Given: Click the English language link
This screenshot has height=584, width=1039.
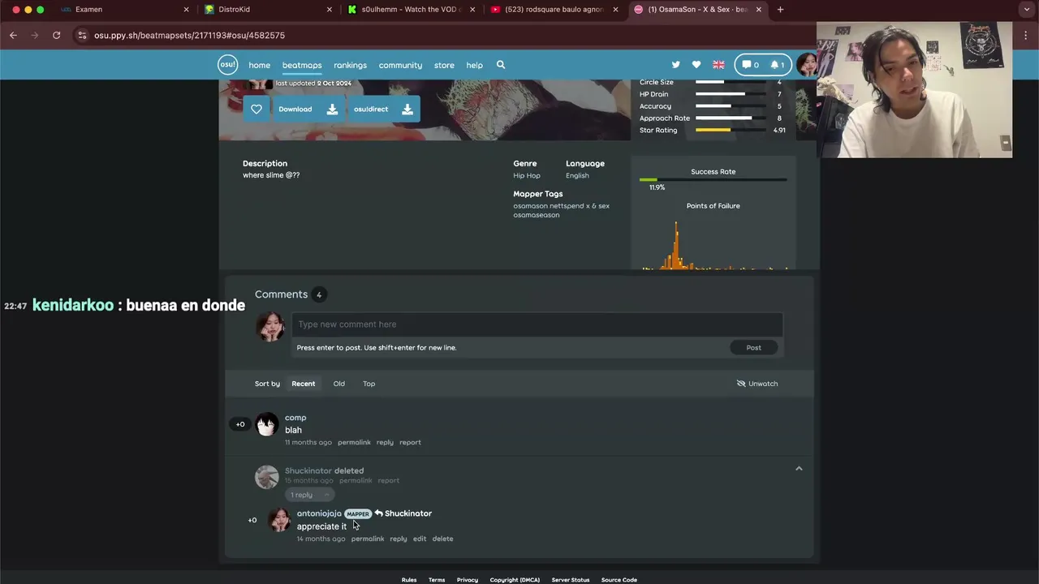Looking at the screenshot, I should coord(577,175).
